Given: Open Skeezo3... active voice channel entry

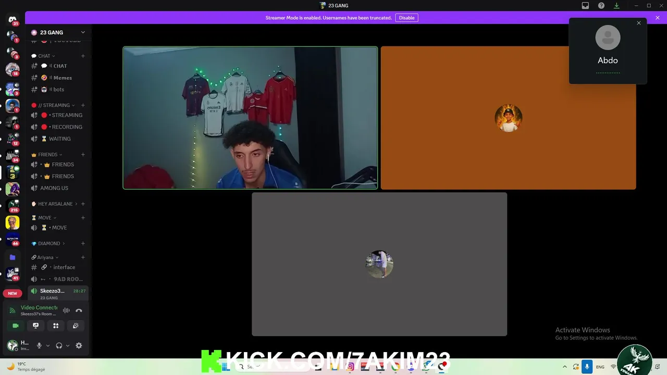Looking at the screenshot, I should coord(57,294).
